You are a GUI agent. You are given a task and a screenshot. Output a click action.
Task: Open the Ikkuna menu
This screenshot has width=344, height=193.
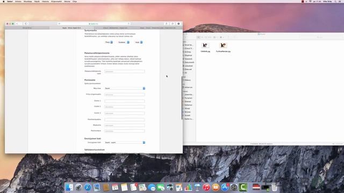(x=67, y=1)
